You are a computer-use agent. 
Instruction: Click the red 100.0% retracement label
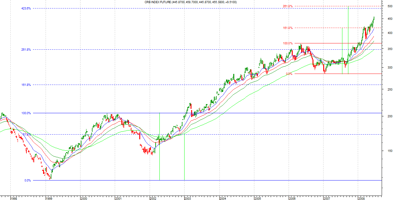[288, 43]
